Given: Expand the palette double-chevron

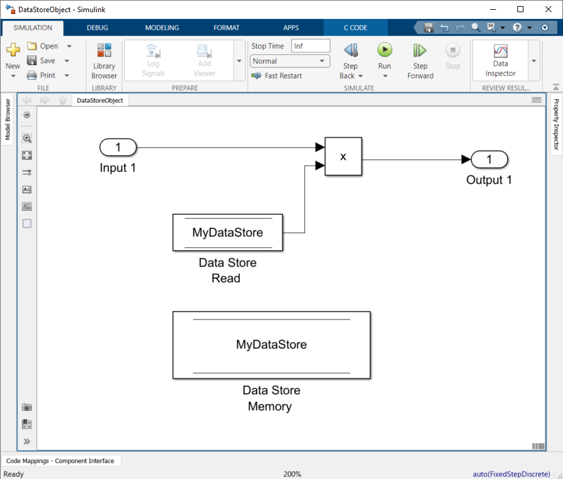Looking at the screenshot, I should (27, 441).
